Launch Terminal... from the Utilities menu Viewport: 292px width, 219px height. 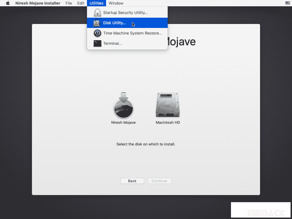[x=113, y=43]
